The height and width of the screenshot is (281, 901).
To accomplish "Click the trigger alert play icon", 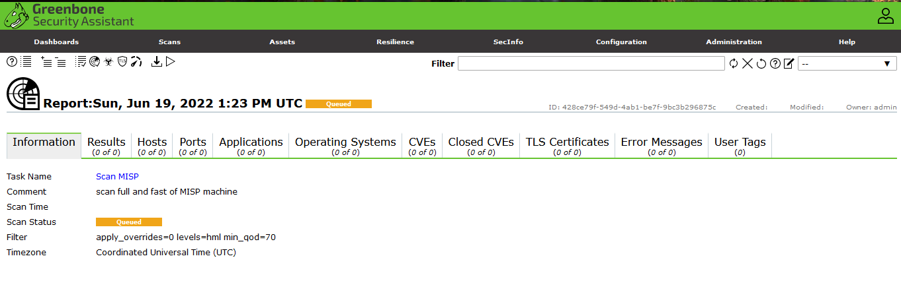I will tap(170, 61).
